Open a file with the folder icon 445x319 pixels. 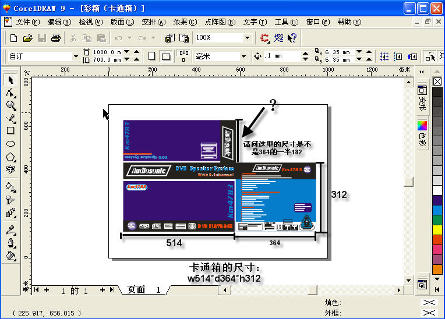(27, 38)
